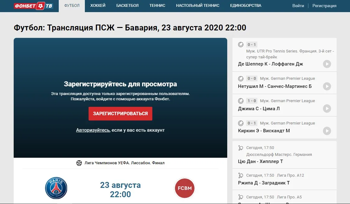Click the 0 - 1 score for Де Шеппер match
This screenshot has height=204, width=350.
(251, 45)
